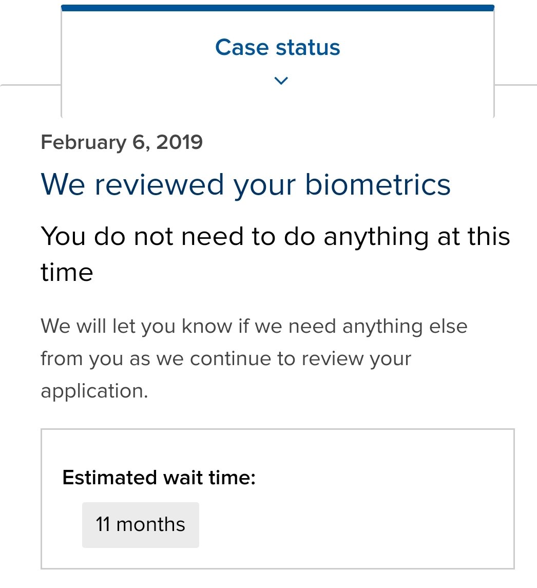Click the word 'time' under the subheading
The image size is (537, 588).
(67, 272)
